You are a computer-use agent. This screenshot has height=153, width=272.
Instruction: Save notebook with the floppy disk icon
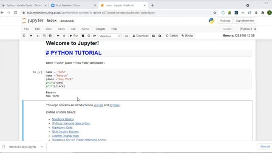click(24, 36)
